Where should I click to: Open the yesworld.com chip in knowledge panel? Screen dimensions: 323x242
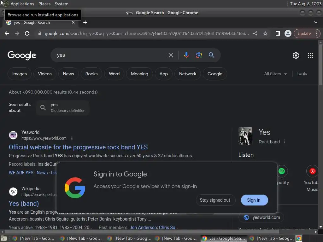coord(261,217)
